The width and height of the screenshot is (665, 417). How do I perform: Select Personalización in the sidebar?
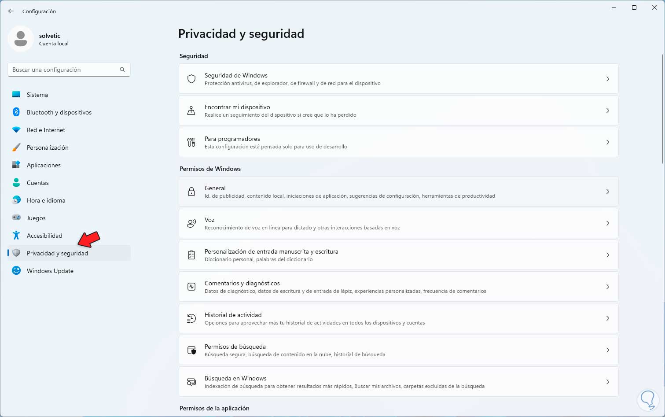pos(48,148)
